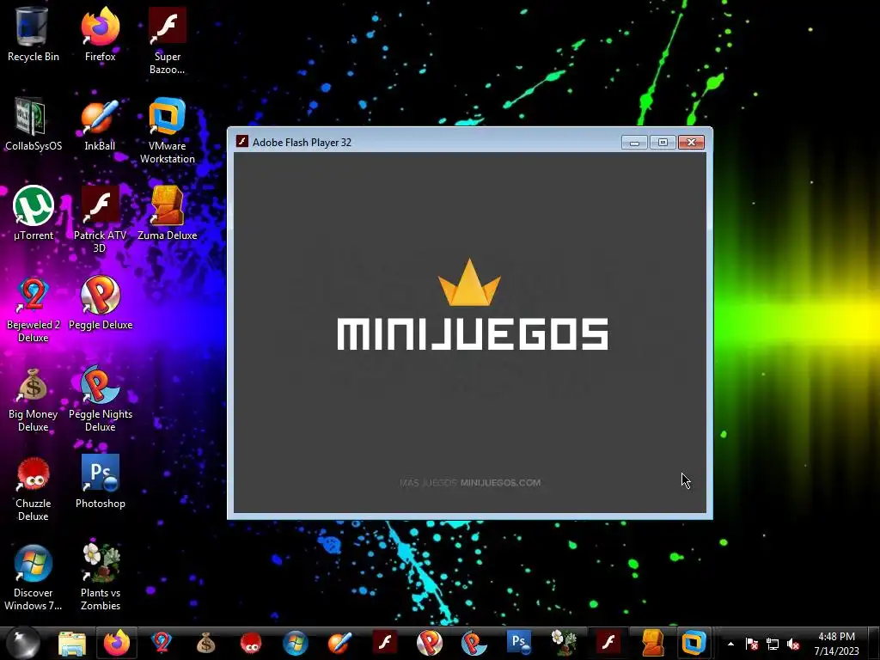Click the network tray icon

773,644
